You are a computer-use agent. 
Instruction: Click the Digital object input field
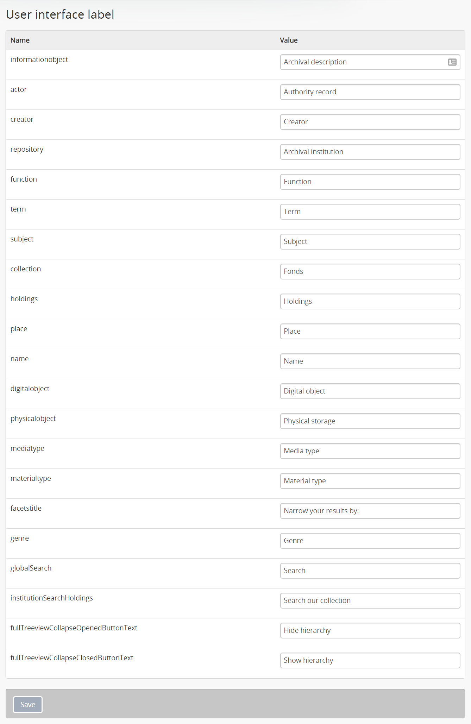pos(370,391)
